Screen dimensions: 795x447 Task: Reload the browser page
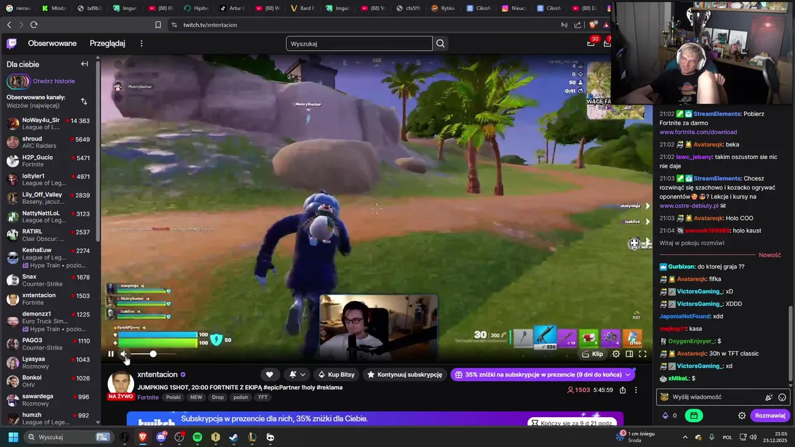(34, 25)
